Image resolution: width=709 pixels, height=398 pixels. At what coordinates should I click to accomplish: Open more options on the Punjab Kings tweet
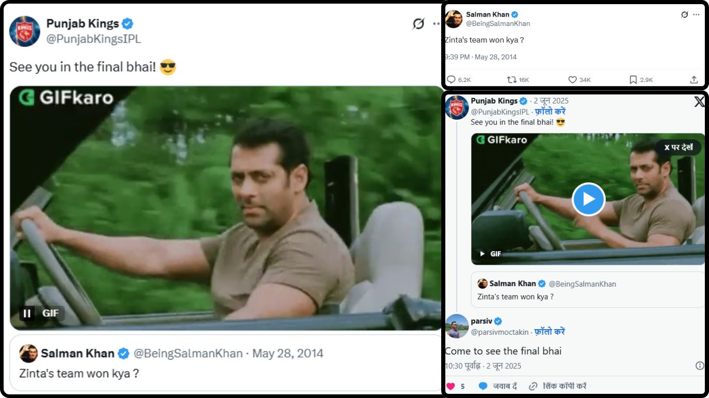point(436,24)
